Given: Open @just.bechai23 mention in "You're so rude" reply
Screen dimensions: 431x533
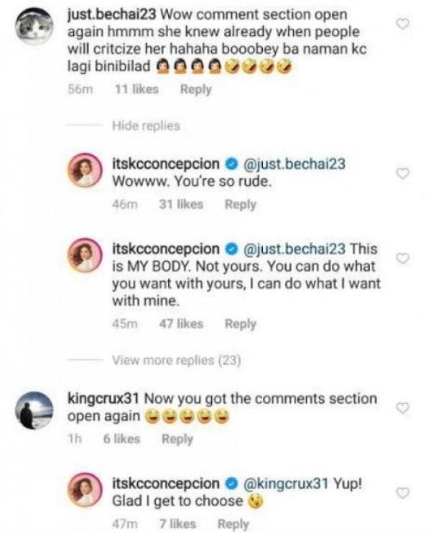Looking at the screenshot, I should click(x=295, y=164).
